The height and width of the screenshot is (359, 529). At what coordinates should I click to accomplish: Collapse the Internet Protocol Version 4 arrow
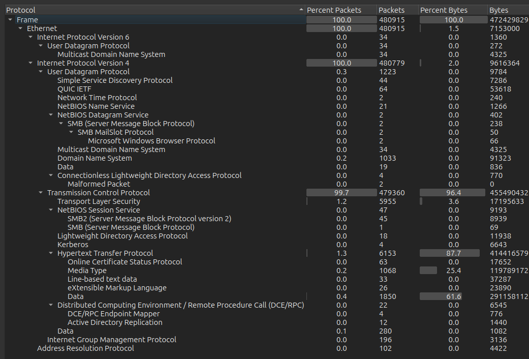[30, 63]
